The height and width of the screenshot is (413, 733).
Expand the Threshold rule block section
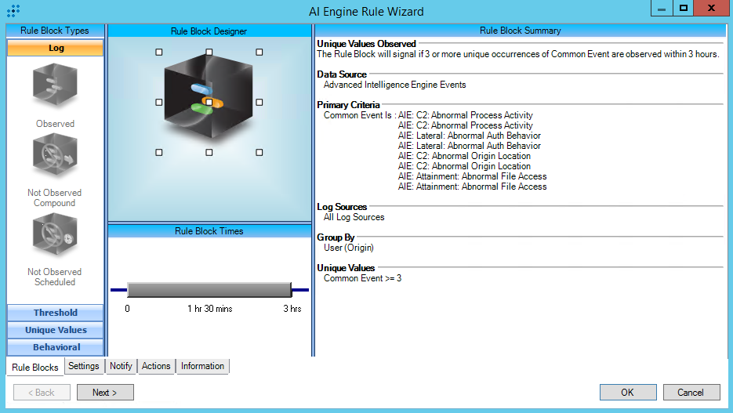tap(55, 313)
